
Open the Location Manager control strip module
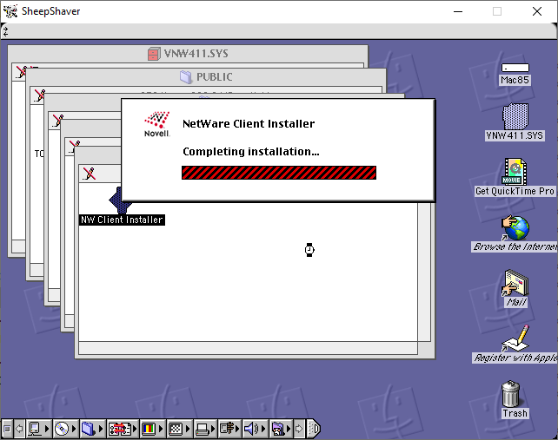(x=122, y=429)
